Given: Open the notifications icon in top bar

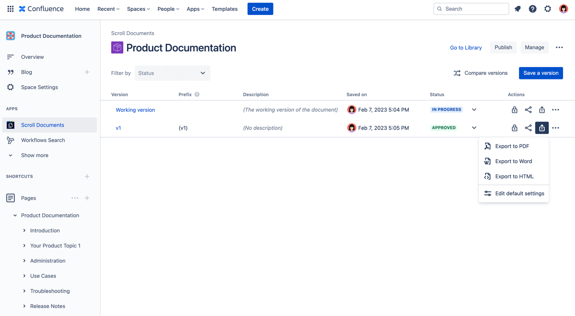Looking at the screenshot, I should 517,9.
